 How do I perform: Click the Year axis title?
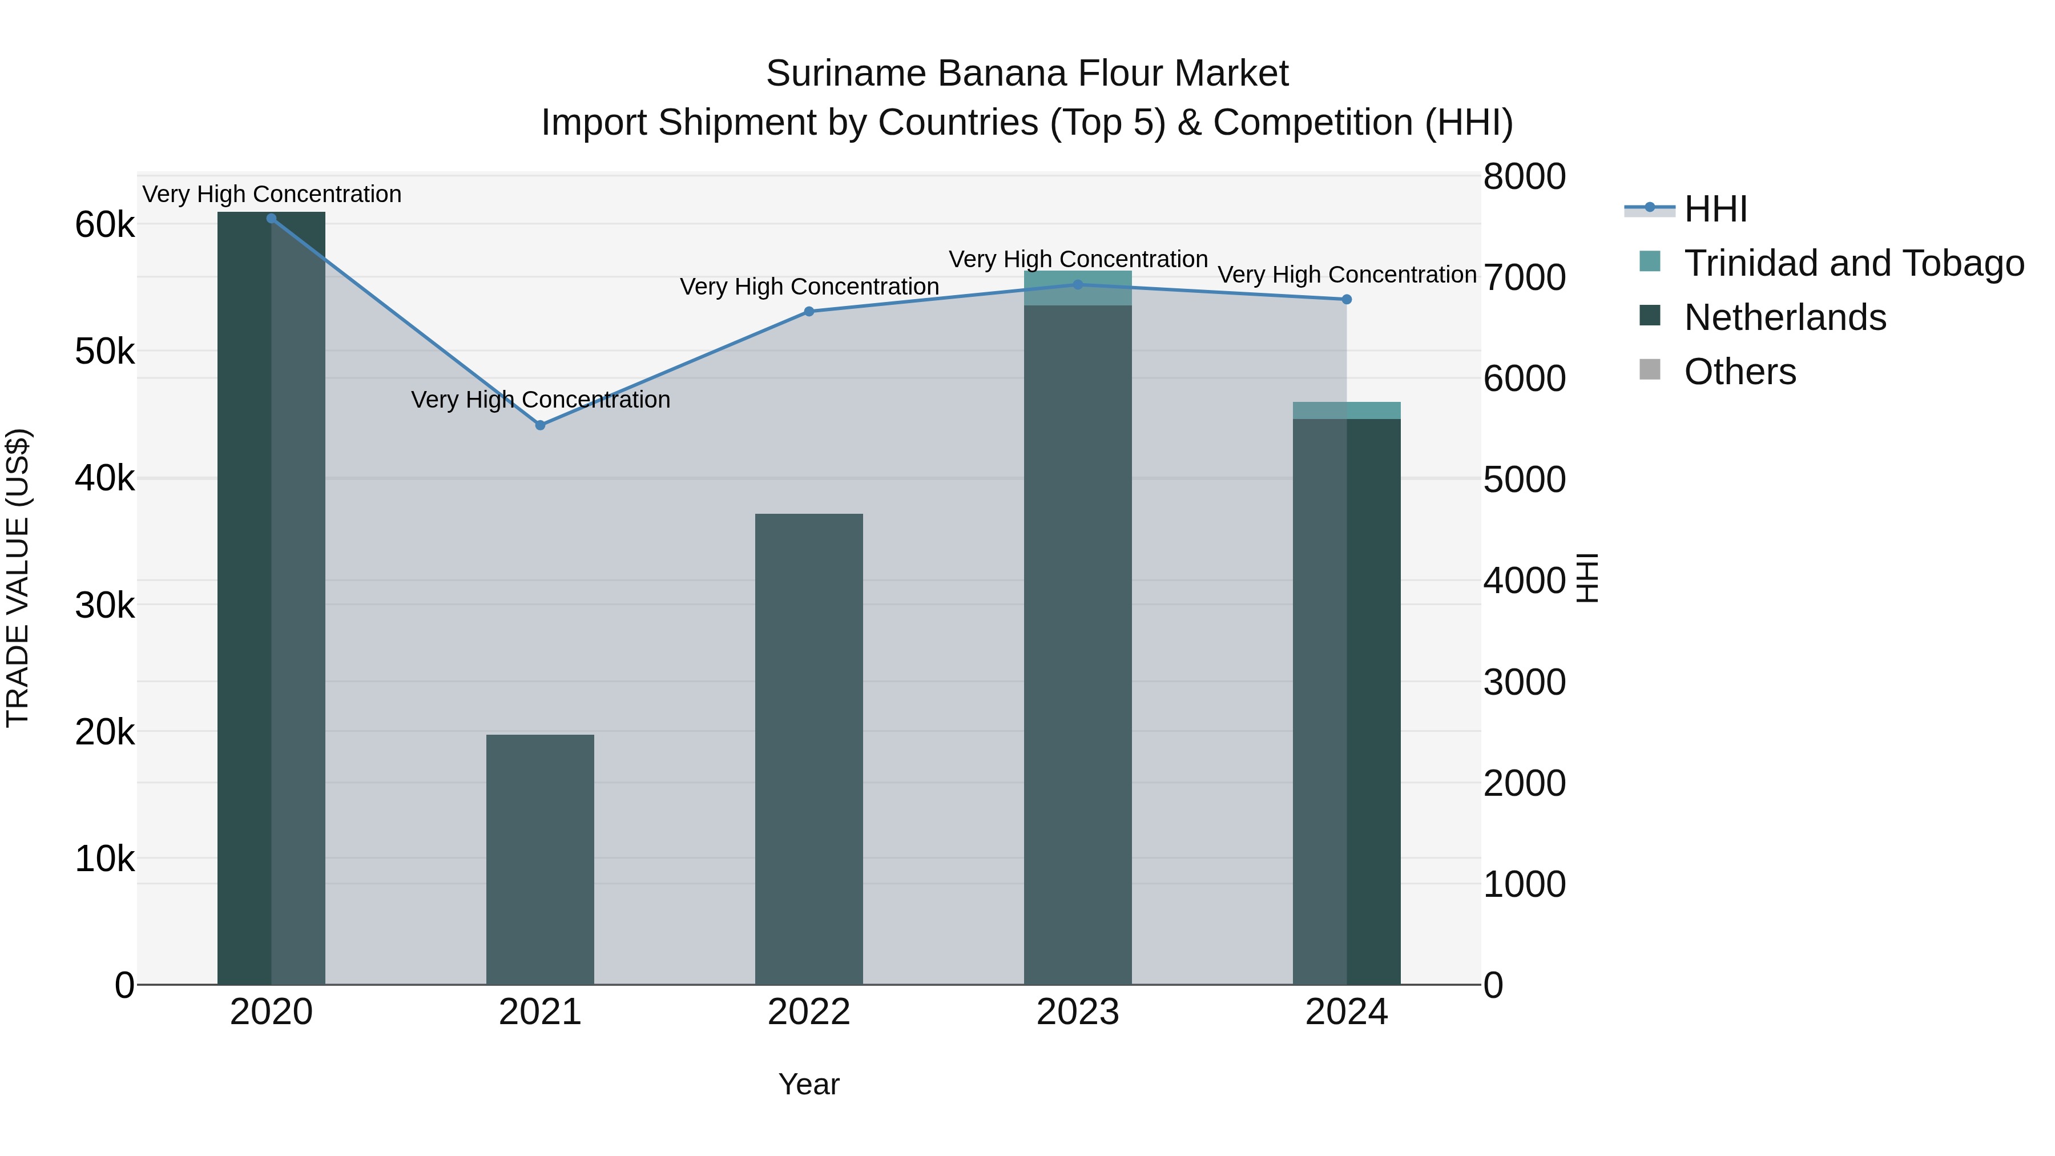809,1084
